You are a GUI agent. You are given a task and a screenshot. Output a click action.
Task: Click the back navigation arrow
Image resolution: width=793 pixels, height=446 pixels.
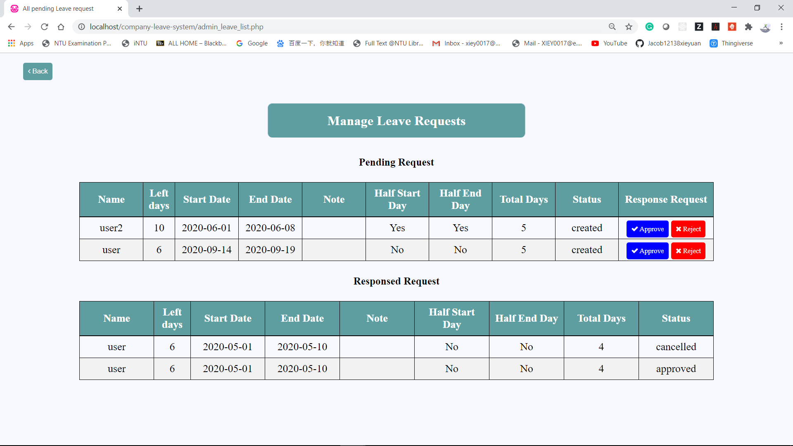11,26
